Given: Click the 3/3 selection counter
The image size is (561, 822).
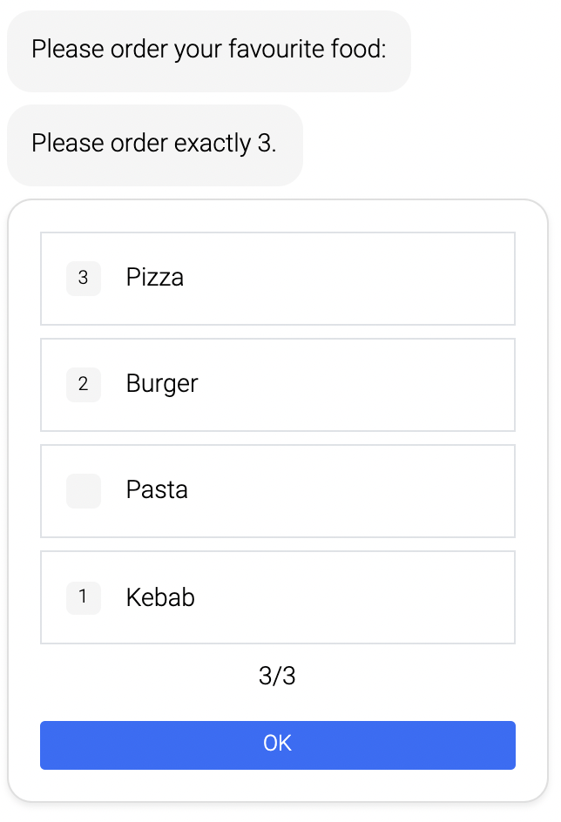Looking at the screenshot, I should click(x=277, y=676).
